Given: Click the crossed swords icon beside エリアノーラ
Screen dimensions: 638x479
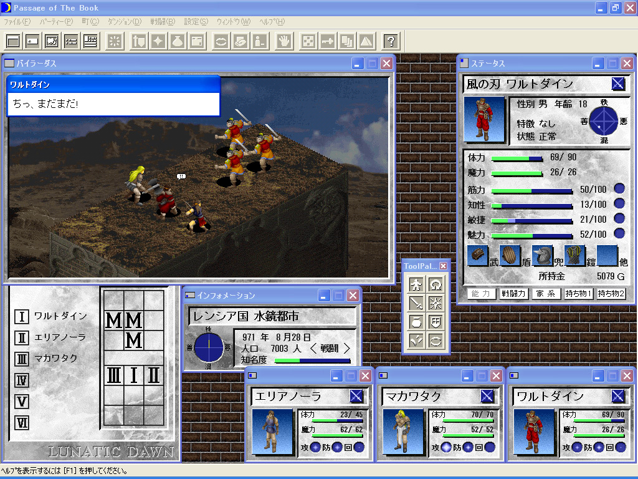Looking at the screenshot, I should [356, 396].
